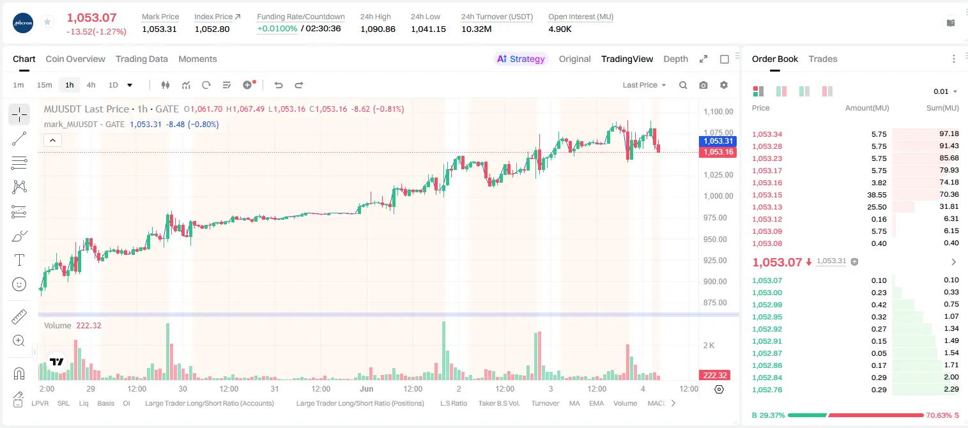Expand the 0.01 price precision dropdown
Image resolution: width=968 pixels, height=428 pixels.
point(946,91)
